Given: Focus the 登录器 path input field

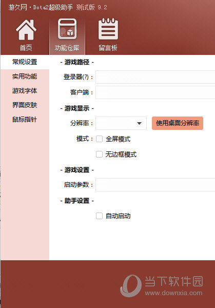Looking at the screenshot, I should [x=155, y=77].
